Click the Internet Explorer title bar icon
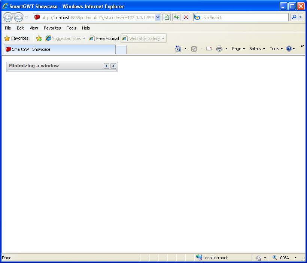 (5, 6)
